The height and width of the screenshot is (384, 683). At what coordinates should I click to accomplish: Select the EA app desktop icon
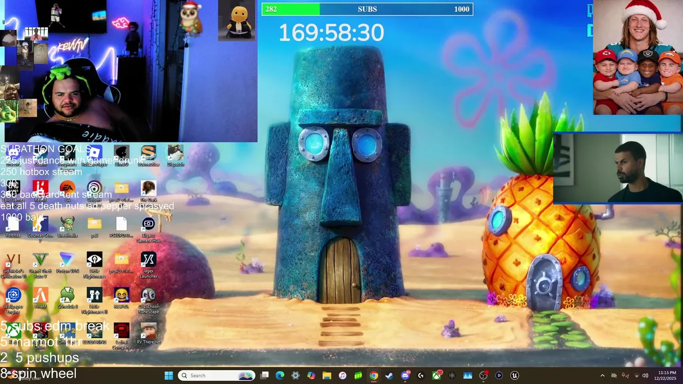pyautogui.click(x=67, y=192)
